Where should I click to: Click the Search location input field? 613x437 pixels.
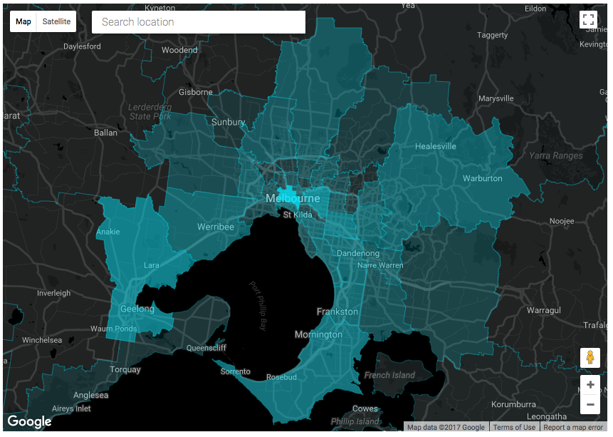click(x=198, y=21)
